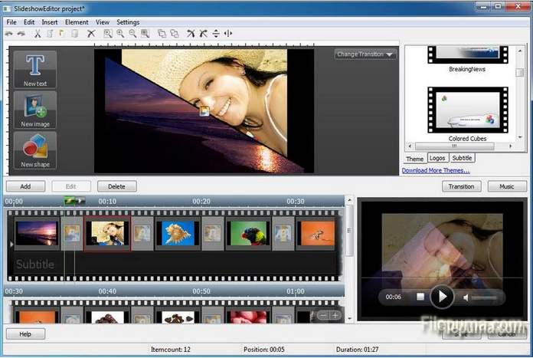Image resolution: width=533 pixels, height=358 pixels.
Task: Click the Undo arrow in toolbar
Action: [9, 34]
